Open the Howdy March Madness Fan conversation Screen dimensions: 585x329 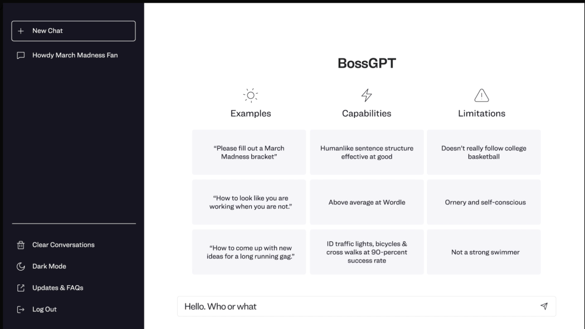[x=75, y=55]
